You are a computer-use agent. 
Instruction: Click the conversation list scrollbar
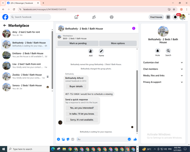[52, 60]
